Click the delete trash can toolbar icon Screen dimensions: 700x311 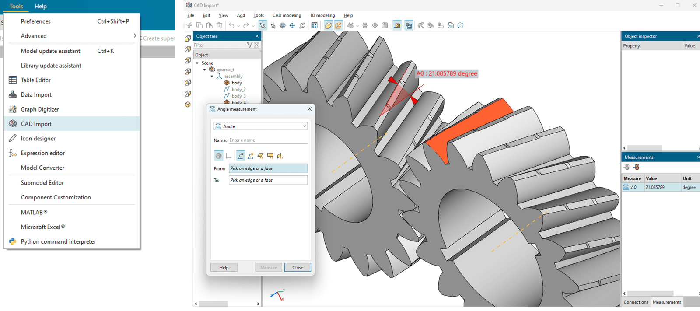[219, 25]
